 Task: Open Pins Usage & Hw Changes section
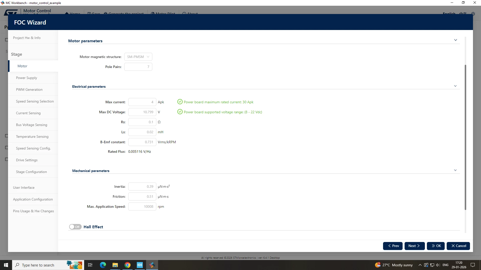coord(33,211)
